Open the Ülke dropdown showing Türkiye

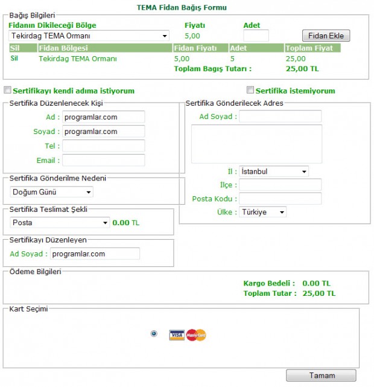[x=262, y=212]
